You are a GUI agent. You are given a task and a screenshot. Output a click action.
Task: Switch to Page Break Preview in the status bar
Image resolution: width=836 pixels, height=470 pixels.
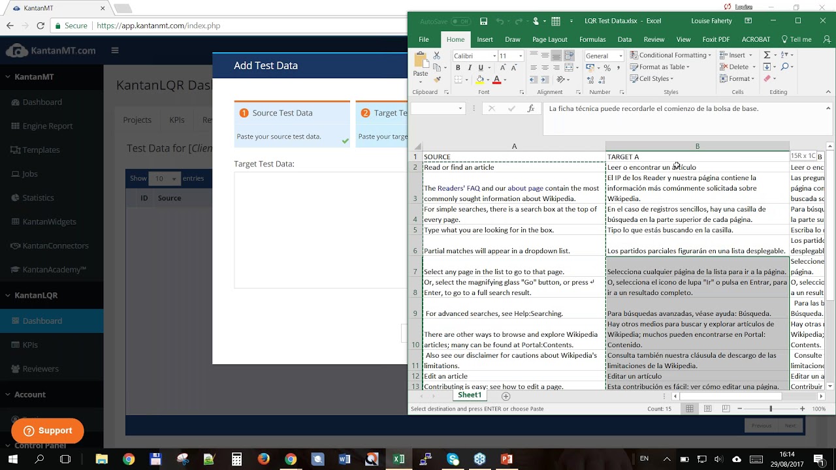726,409
